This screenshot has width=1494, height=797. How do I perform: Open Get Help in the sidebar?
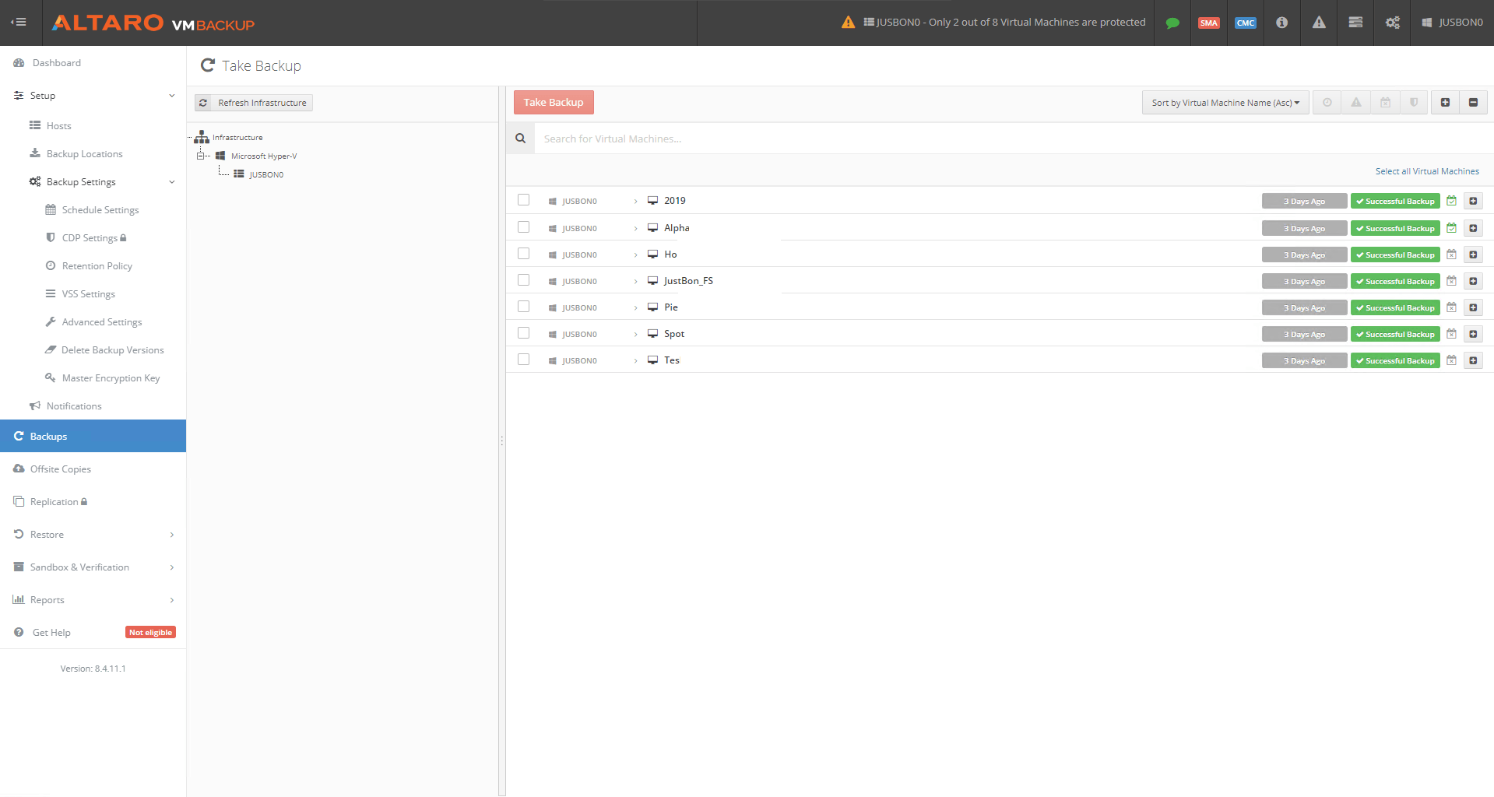51,633
